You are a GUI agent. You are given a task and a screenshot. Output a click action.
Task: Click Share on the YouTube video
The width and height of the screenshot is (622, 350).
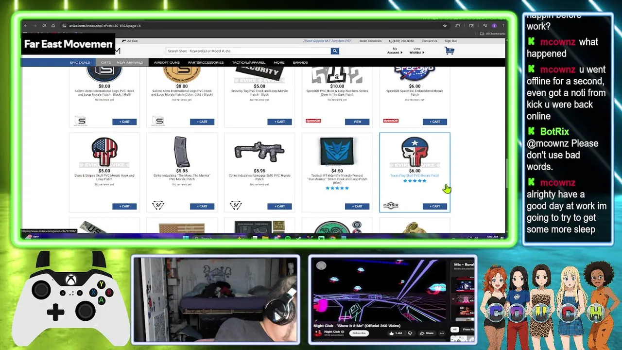coord(427,333)
